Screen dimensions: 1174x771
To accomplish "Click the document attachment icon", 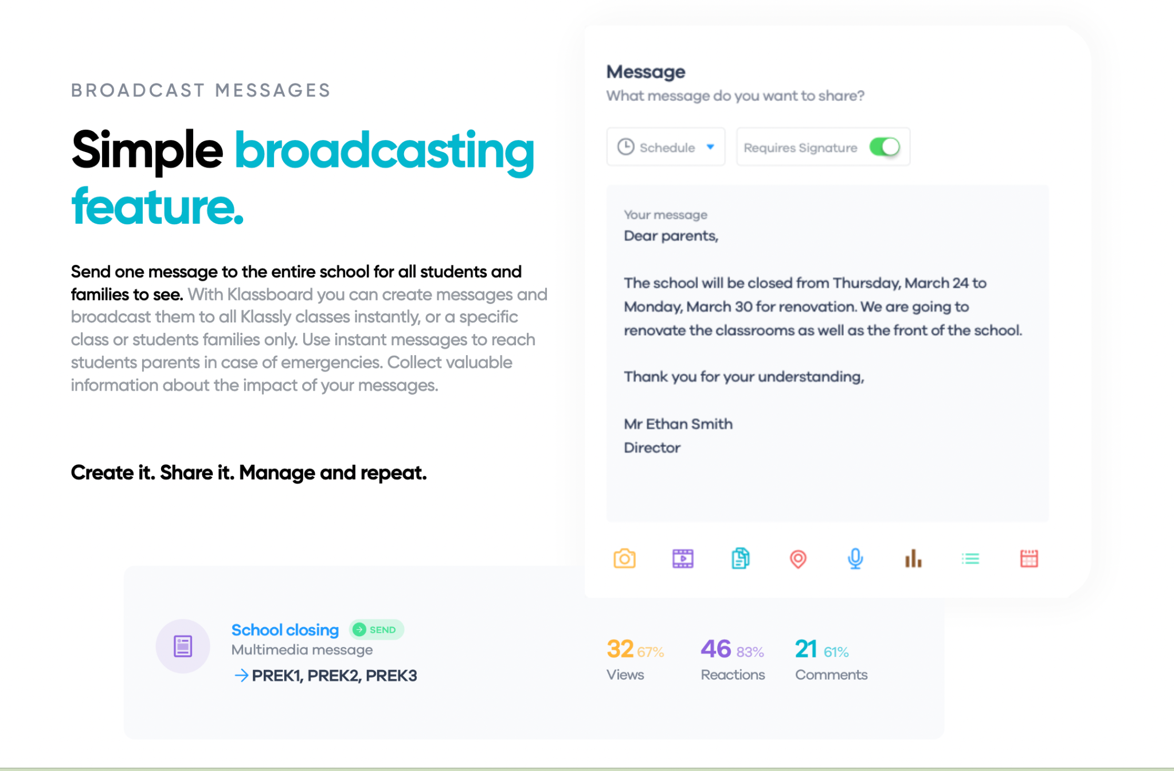I will 740,558.
